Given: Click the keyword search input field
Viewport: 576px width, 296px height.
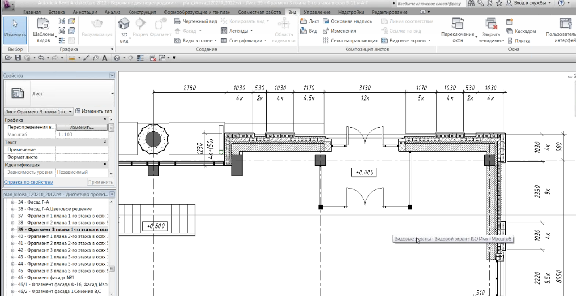Looking at the screenshot, I should [429, 4].
